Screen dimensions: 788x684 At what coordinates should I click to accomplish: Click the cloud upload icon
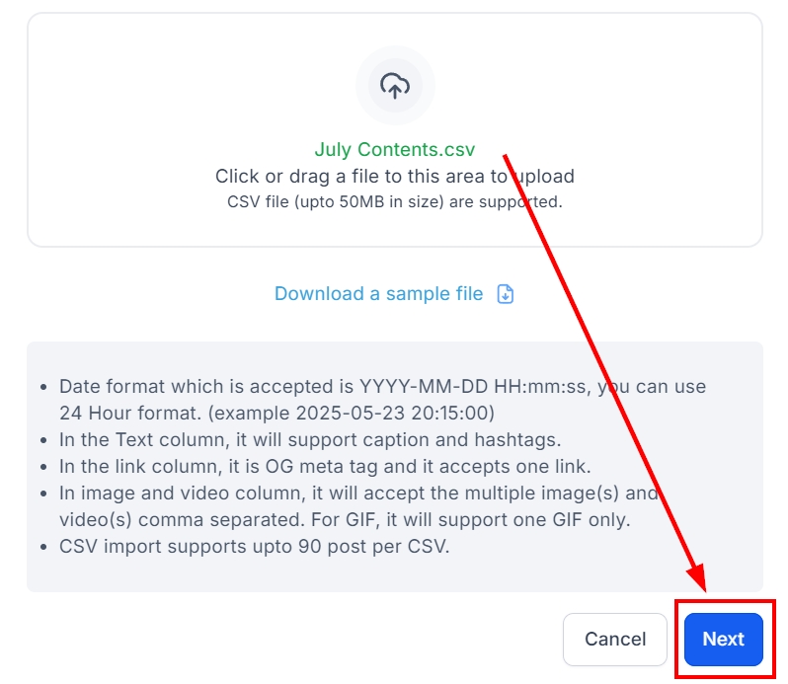[x=395, y=86]
